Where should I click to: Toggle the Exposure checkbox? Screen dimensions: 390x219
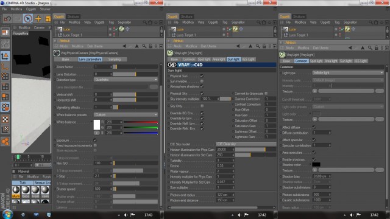coord(95,140)
